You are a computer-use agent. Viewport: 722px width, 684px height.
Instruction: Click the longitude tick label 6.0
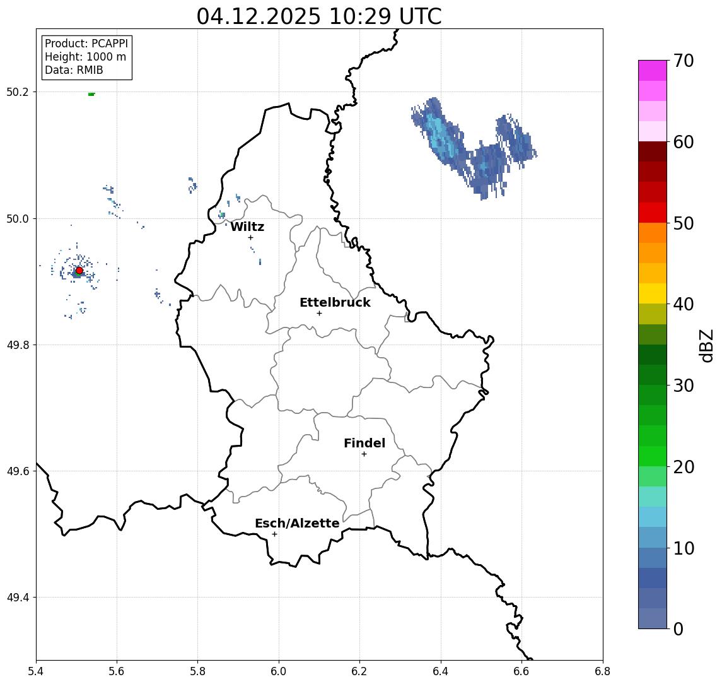[279, 671]
